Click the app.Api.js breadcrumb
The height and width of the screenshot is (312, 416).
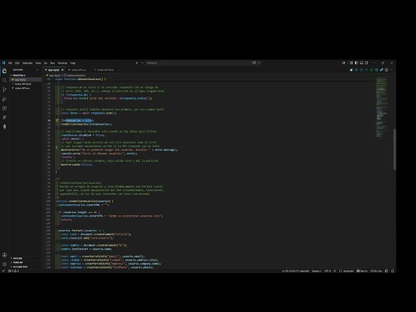pos(53,75)
